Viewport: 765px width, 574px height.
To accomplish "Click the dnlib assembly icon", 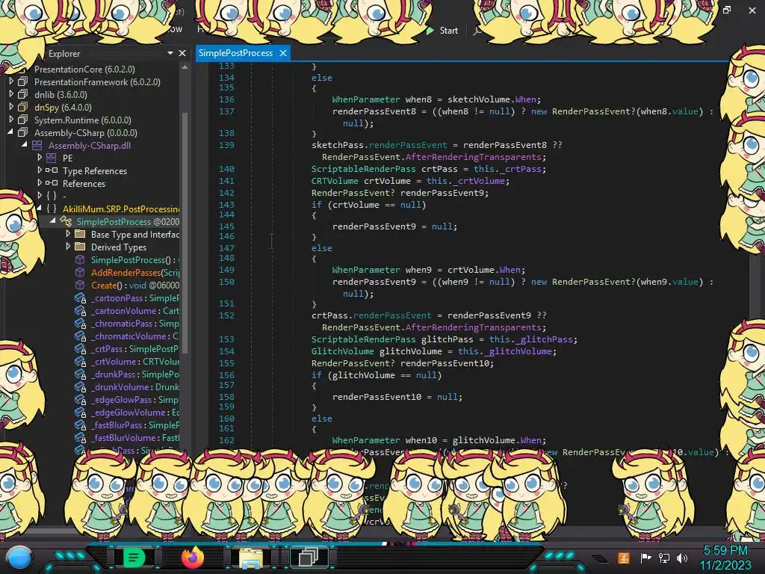I will (22, 95).
